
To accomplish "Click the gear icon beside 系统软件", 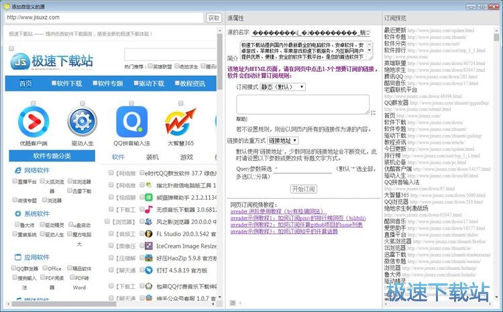I will click(x=18, y=214).
